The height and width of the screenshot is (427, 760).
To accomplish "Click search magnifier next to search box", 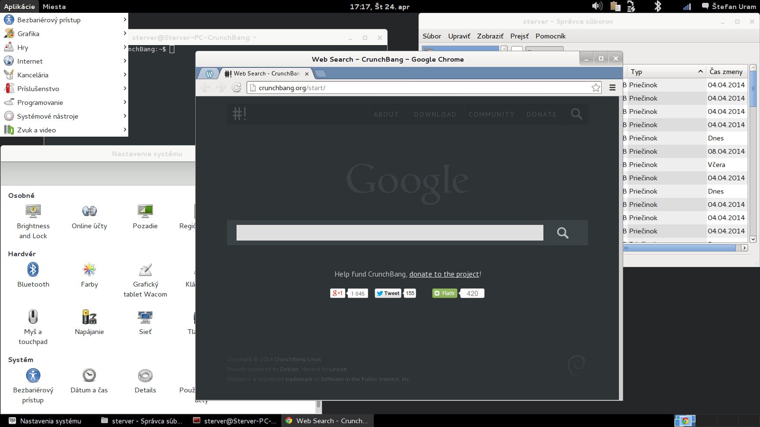I will coord(563,232).
